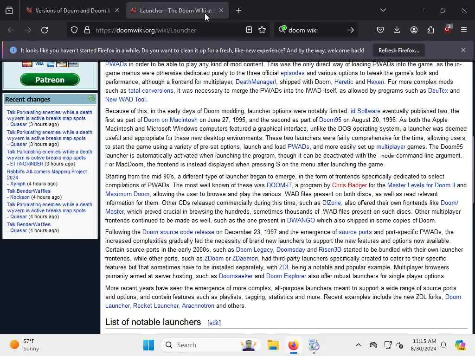Close the Launcher Doom Wiki tab

[221, 11]
